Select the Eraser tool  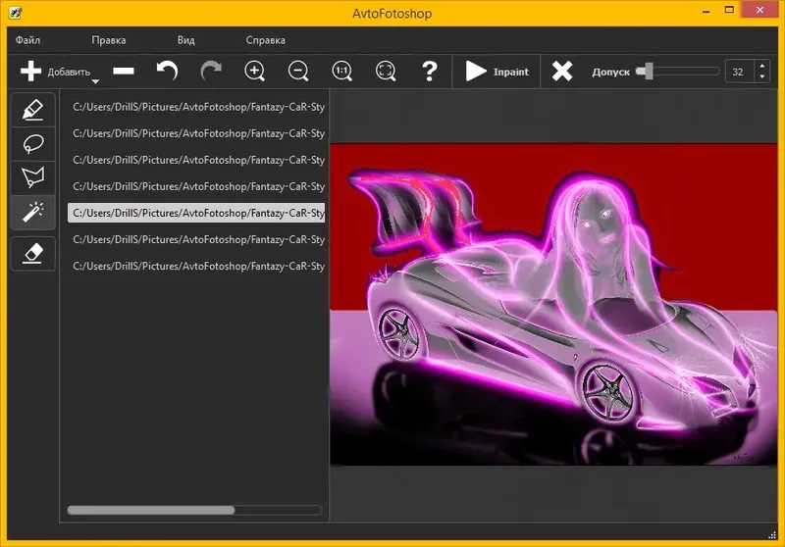[x=33, y=254]
